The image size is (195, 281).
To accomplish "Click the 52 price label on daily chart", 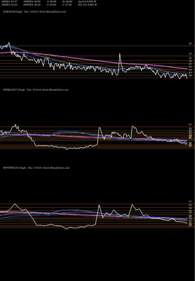I will [190, 44].
